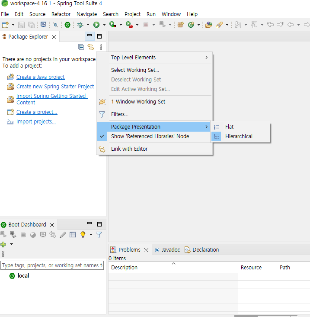Click the Boot Dashboard pencil edit icon
This screenshot has width=310, height=317.
click(63, 235)
